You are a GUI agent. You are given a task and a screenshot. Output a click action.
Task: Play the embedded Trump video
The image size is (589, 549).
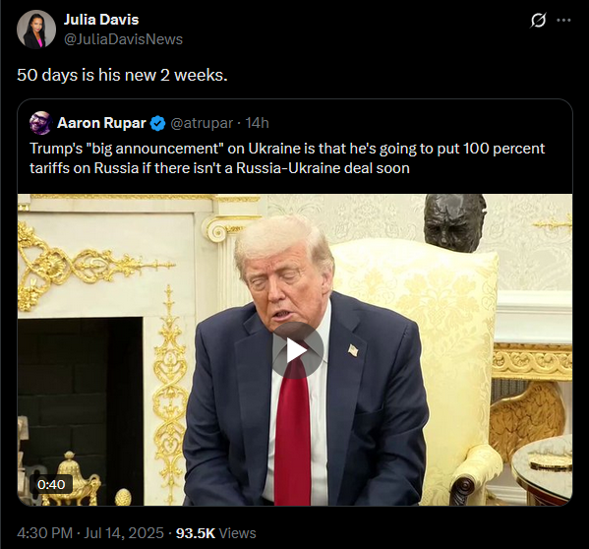pyautogui.click(x=298, y=351)
